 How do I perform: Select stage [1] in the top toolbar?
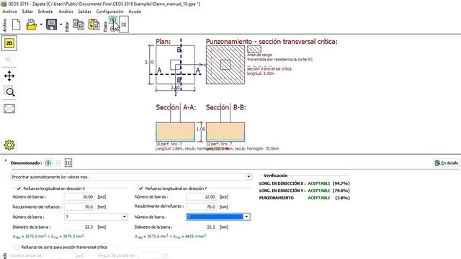click(124, 24)
